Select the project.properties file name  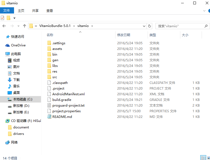coord(66,111)
